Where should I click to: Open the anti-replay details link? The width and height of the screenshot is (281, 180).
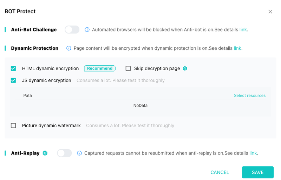(x=253, y=153)
